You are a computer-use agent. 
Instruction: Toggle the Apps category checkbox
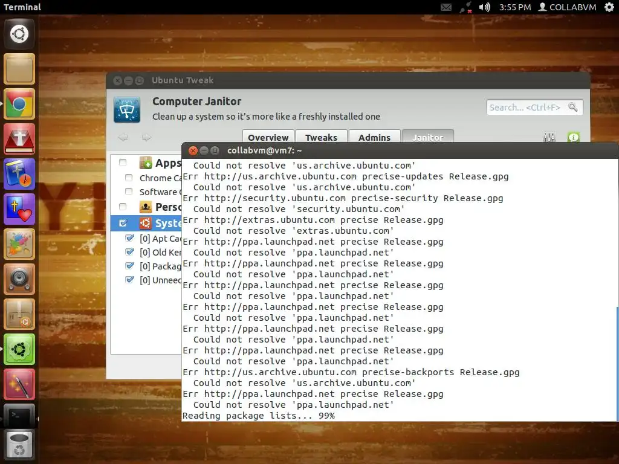123,163
